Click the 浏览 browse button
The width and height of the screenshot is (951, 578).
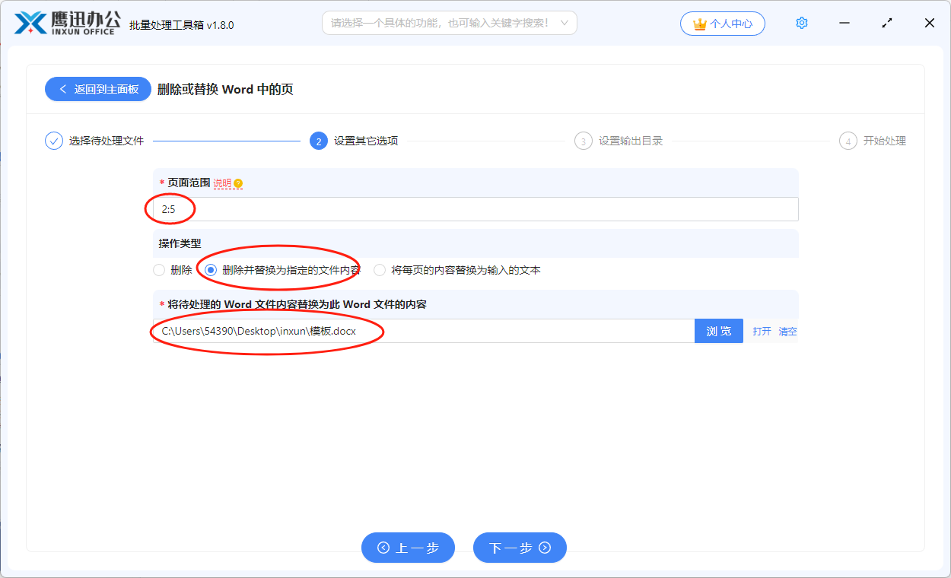(719, 331)
